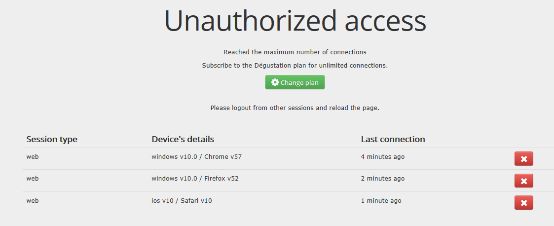Click the 1 minute ago cell
This screenshot has height=226, width=554.
[381, 201]
